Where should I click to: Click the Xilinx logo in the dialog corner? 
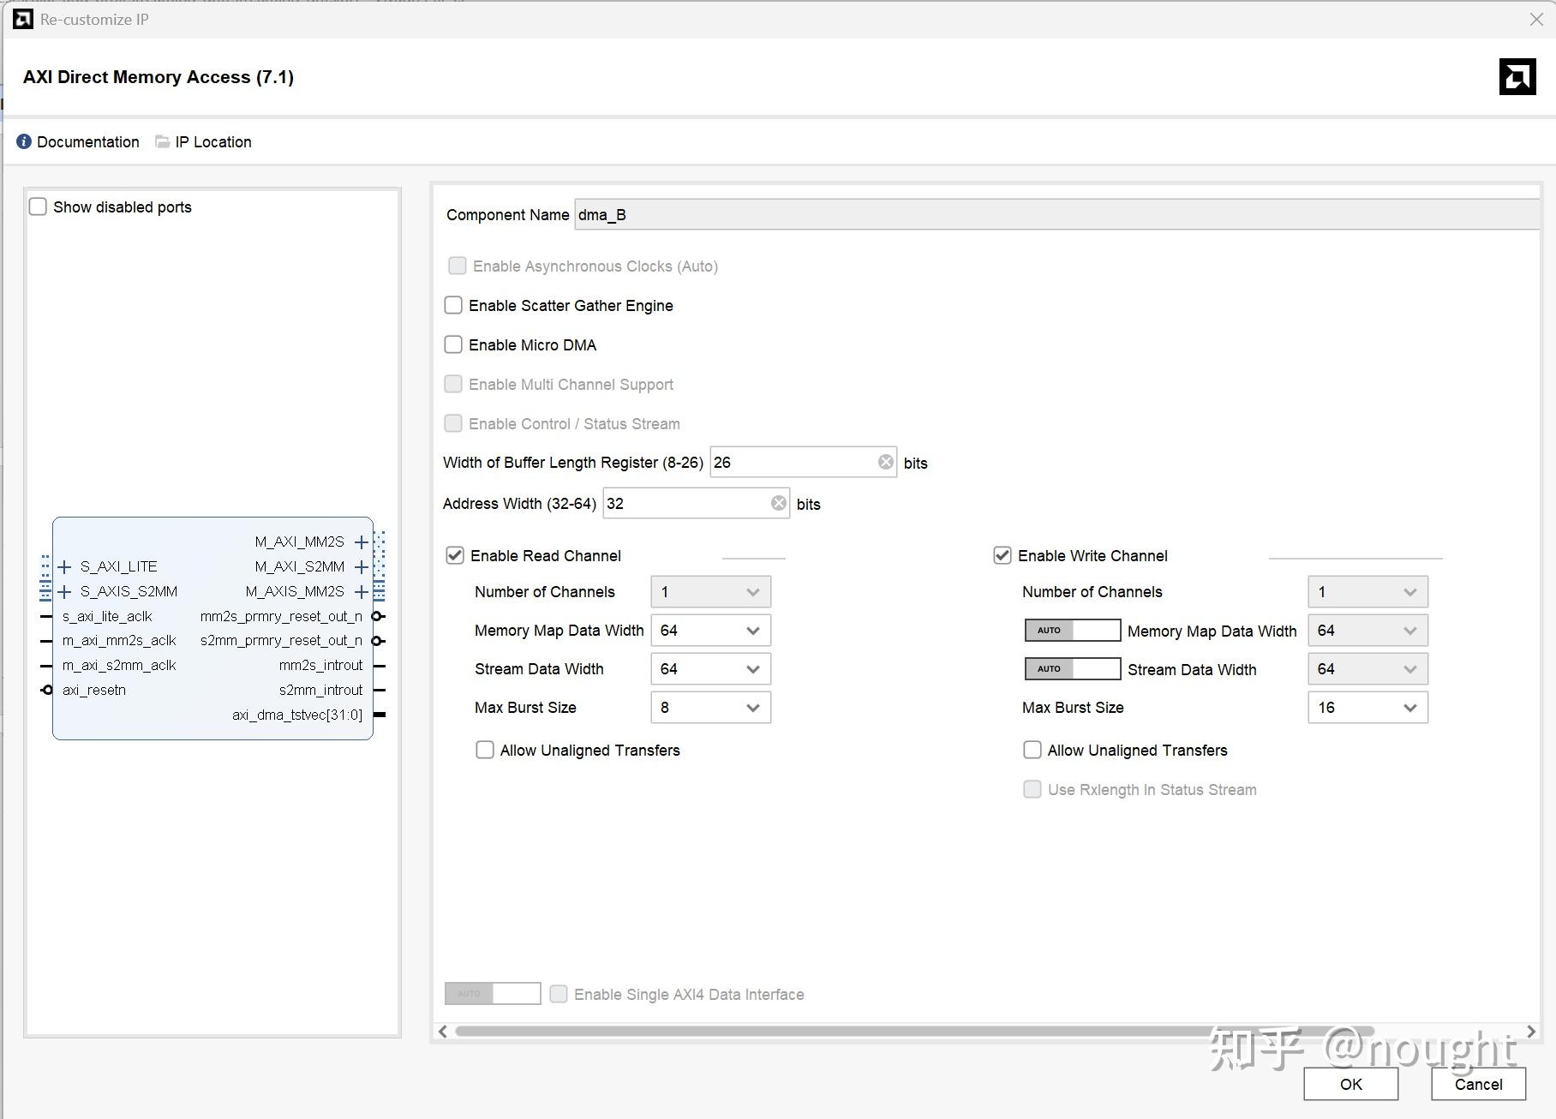coord(1517,76)
